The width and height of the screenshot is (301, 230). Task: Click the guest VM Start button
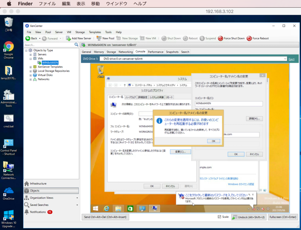coord(96,208)
